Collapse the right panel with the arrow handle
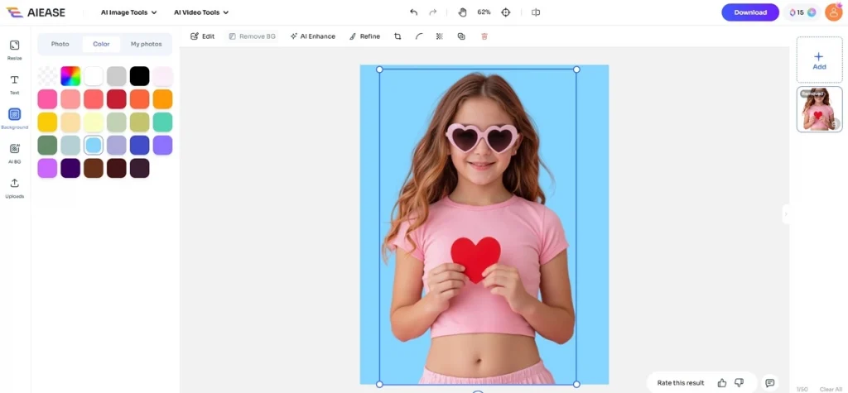 point(786,214)
